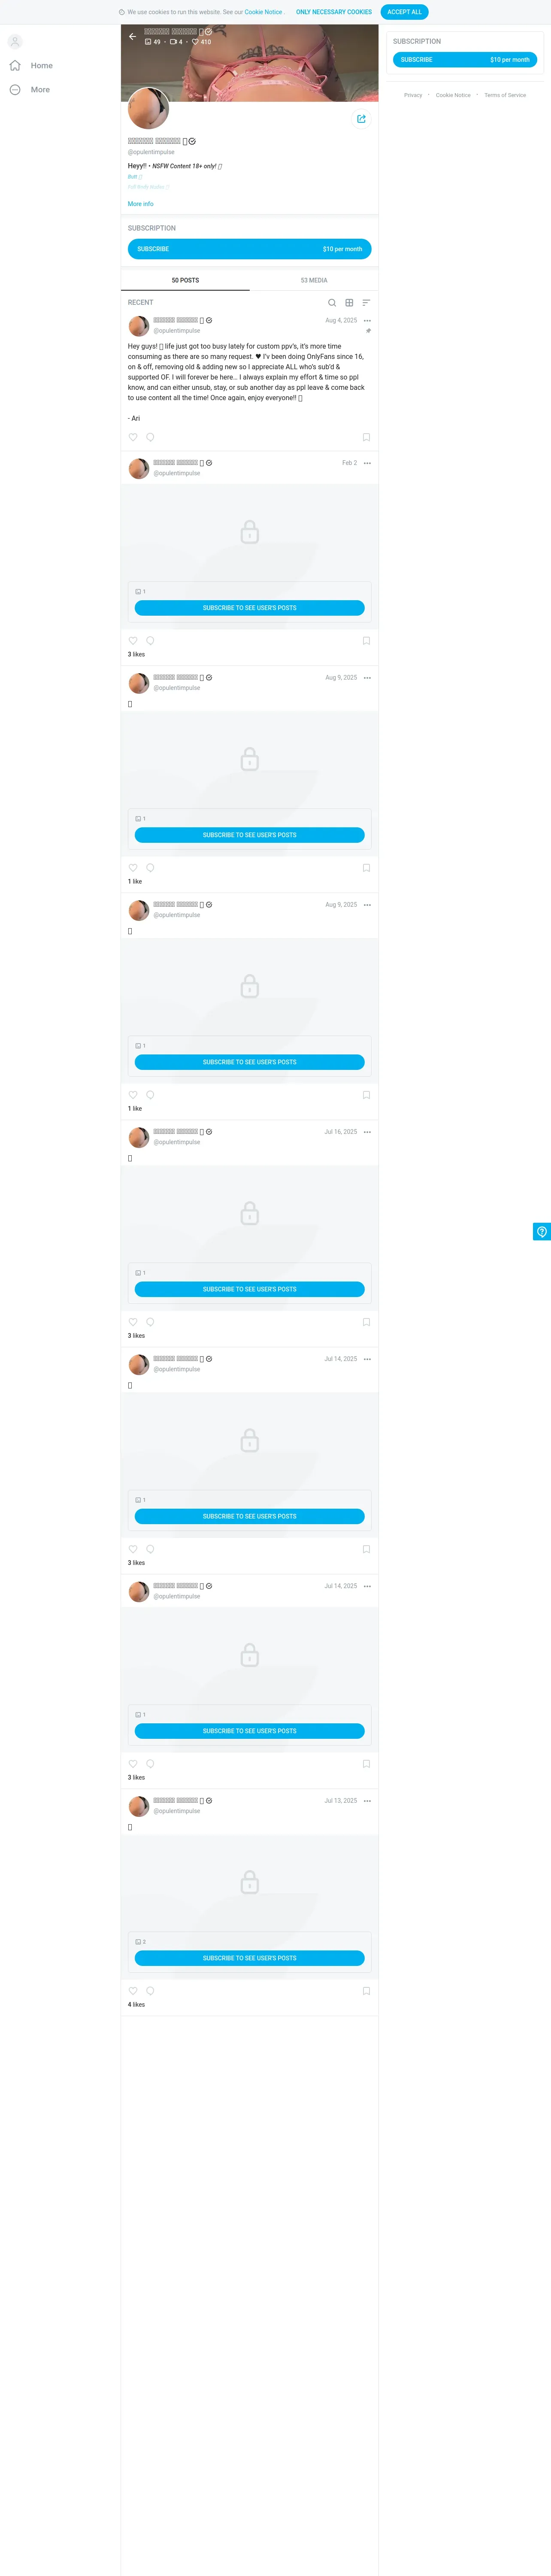This screenshot has height=2576, width=551.
Task: Share the profile using share icon
Action: click(361, 119)
